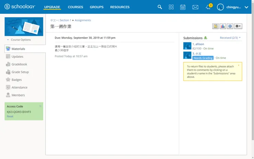Click the Reset access code link

tap(10, 116)
